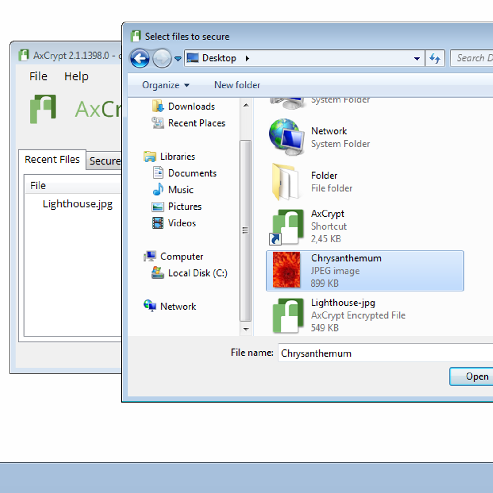Click the AxCrypt logo in main window
The image size is (493, 493).
(43, 109)
